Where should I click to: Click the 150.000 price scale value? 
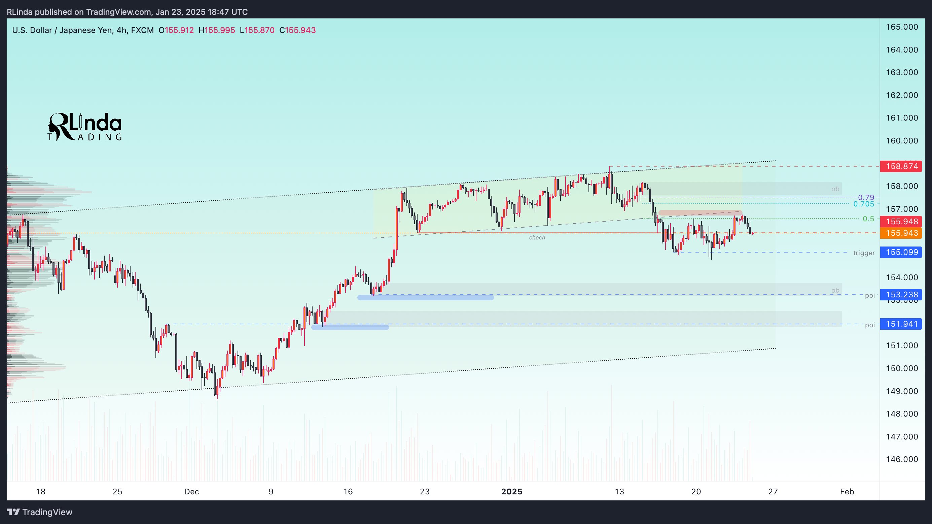pyautogui.click(x=902, y=368)
